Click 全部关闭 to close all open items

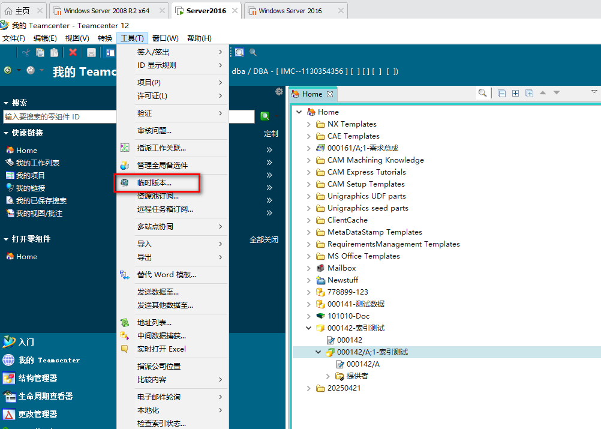264,240
